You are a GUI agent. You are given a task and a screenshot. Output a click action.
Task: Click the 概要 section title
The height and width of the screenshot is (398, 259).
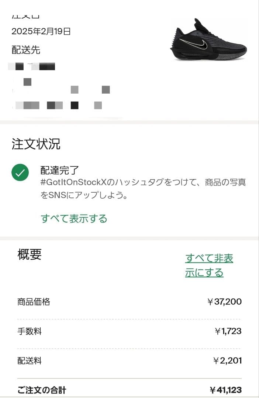click(x=28, y=254)
